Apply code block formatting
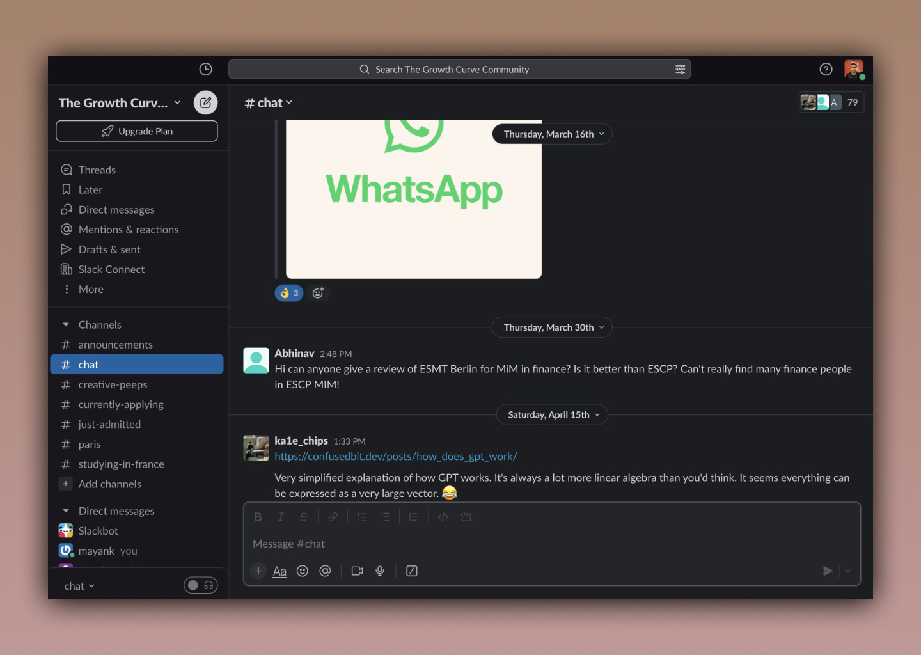The image size is (921, 655). click(x=466, y=517)
